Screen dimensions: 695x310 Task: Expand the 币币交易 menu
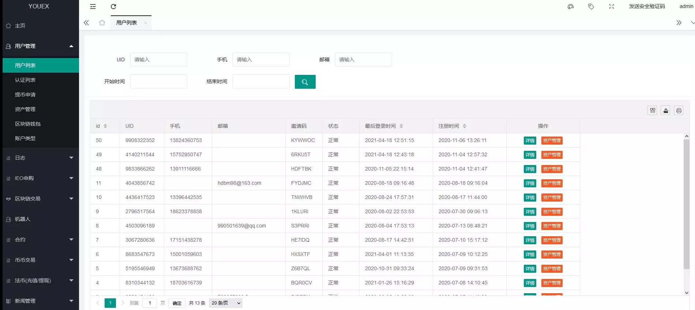click(71, 260)
